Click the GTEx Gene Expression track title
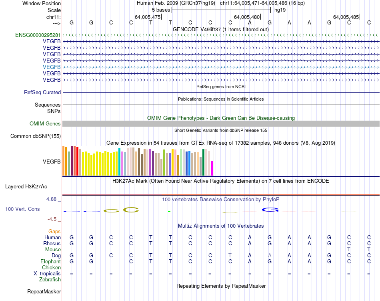This screenshot has height=301, width=380. click(221, 143)
